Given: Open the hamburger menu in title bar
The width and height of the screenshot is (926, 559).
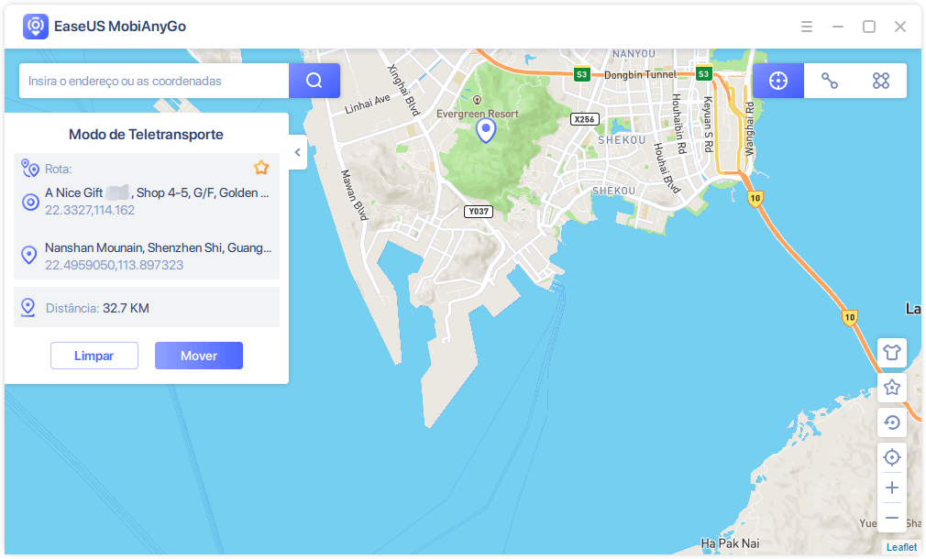Looking at the screenshot, I should point(807,27).
